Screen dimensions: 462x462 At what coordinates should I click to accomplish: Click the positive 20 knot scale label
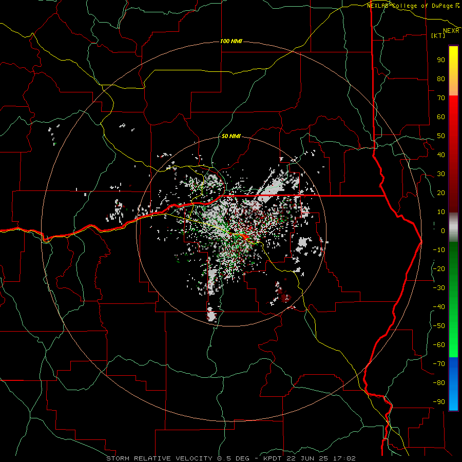click(x=441, y=192)
